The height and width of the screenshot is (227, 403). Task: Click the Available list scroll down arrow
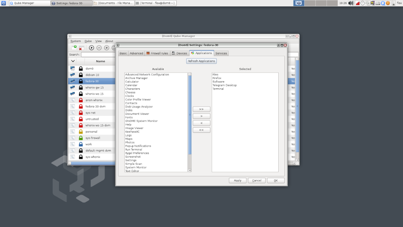190,171
